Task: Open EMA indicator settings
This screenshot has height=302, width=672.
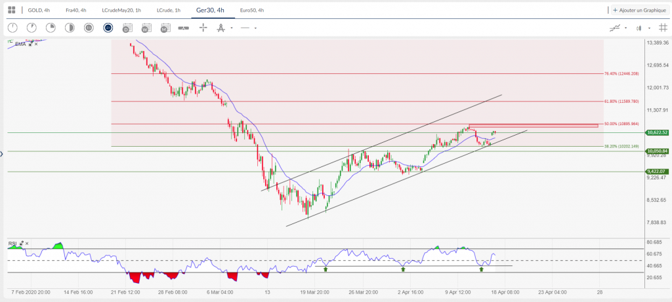Action: click(x=30, y=44)
